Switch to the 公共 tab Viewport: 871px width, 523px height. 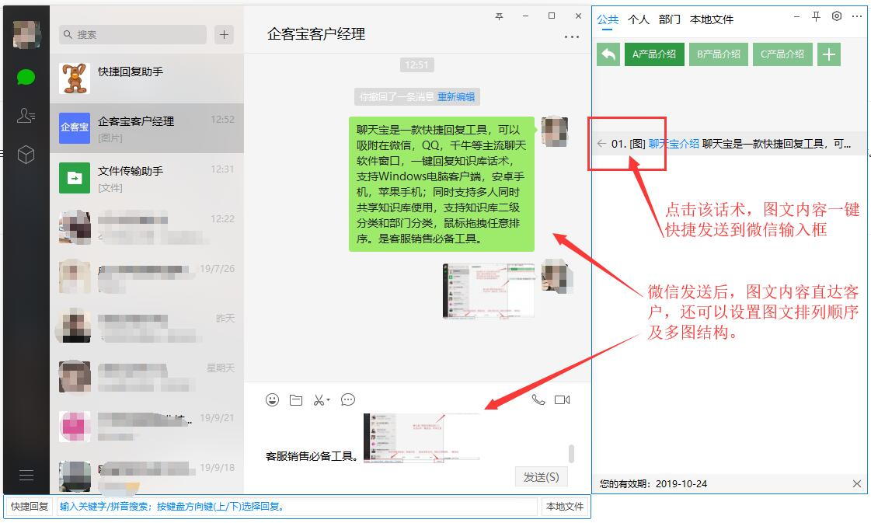(x=608, y=19)
